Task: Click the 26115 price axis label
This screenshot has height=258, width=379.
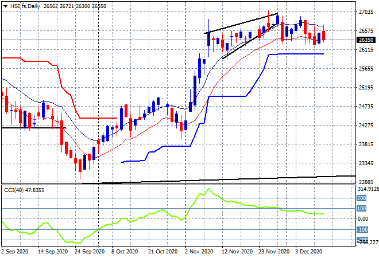Action: pos(366,49)
